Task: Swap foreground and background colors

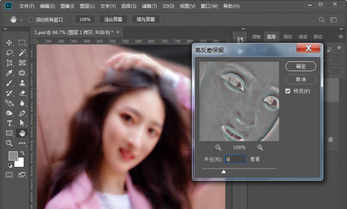Action: tap(23, 152)
